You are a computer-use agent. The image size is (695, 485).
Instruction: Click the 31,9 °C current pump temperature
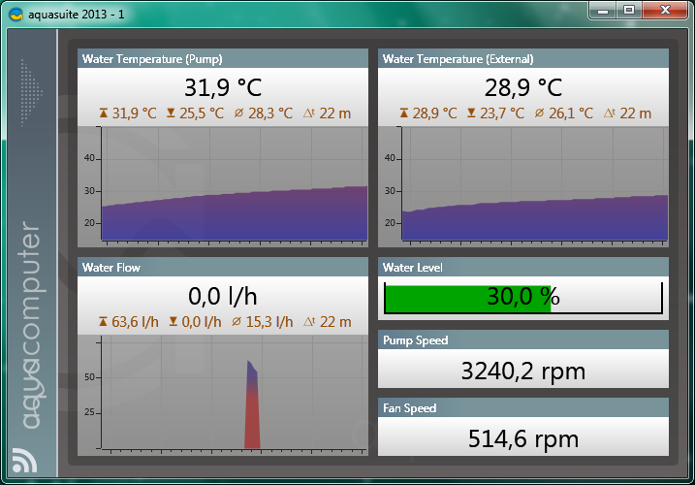click(x=223, y=87)
